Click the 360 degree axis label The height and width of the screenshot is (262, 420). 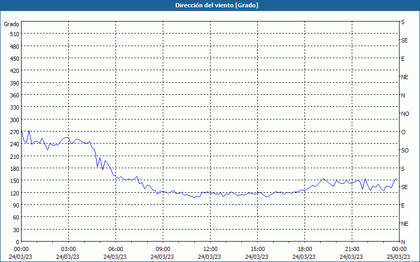15,95
